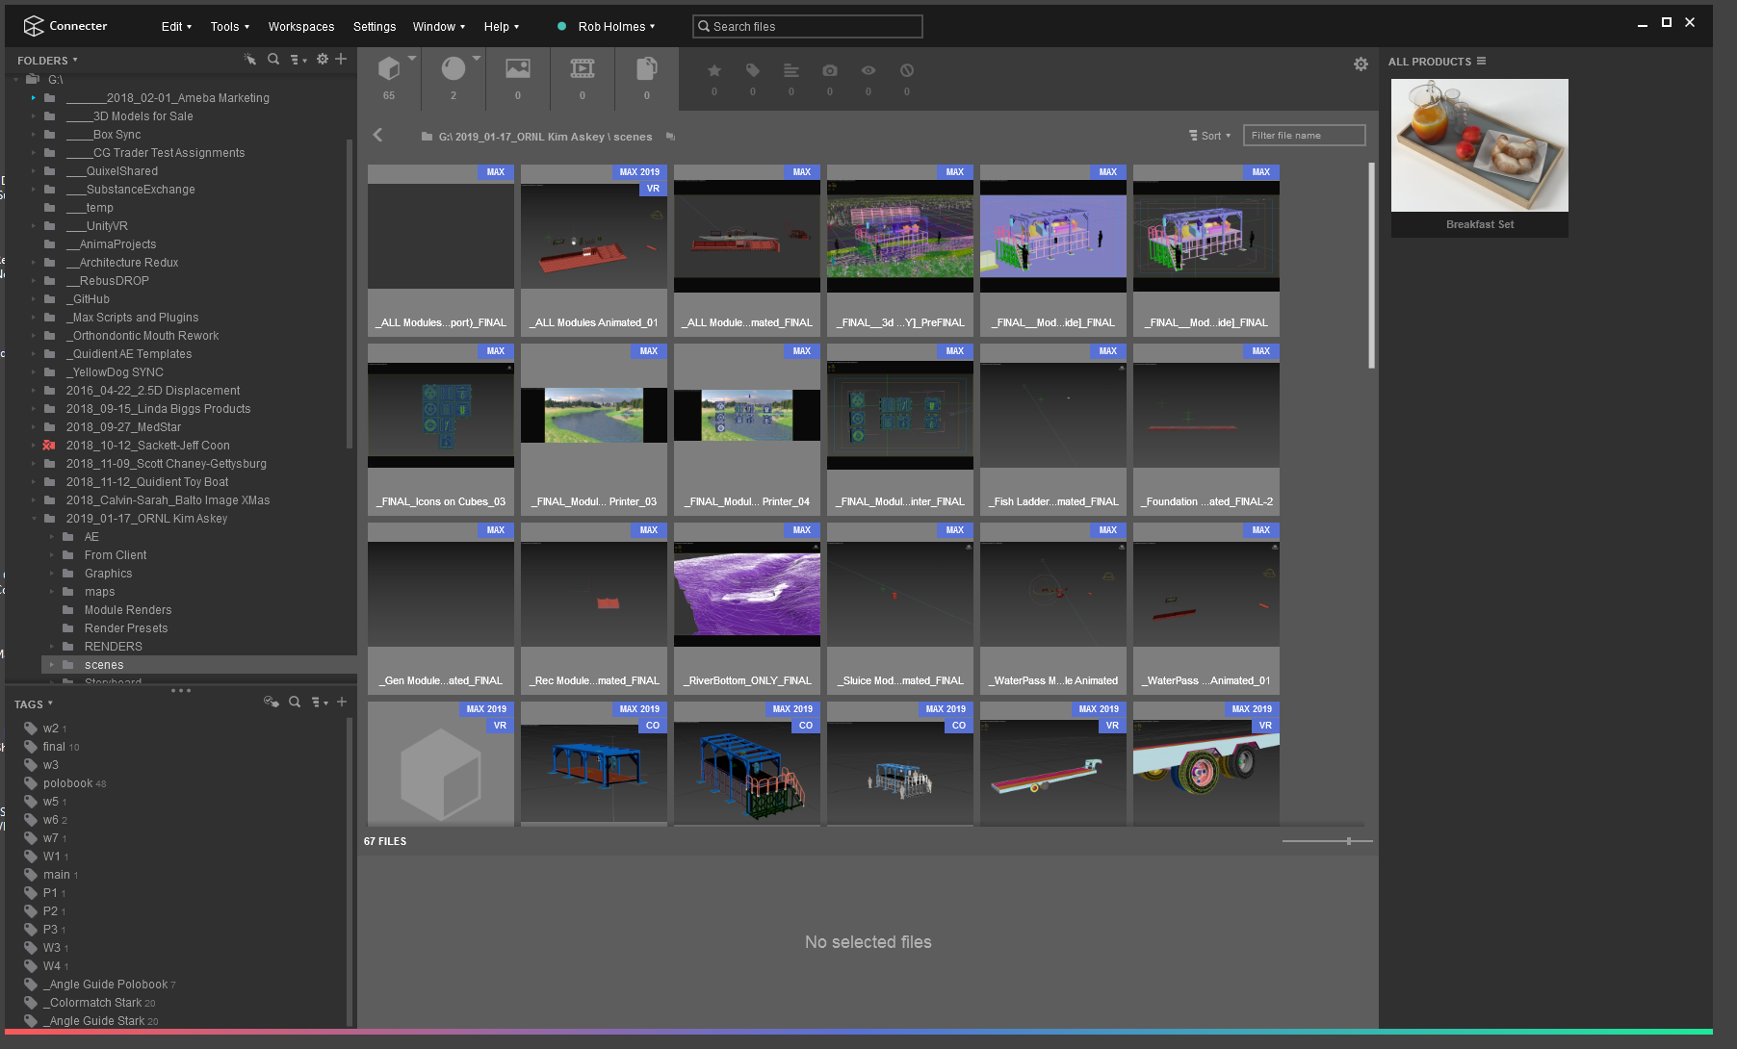Select the 2018_09-27_MedStar folder
The height and width of the screenshot is (1049, 1737).
coord(123,427)
